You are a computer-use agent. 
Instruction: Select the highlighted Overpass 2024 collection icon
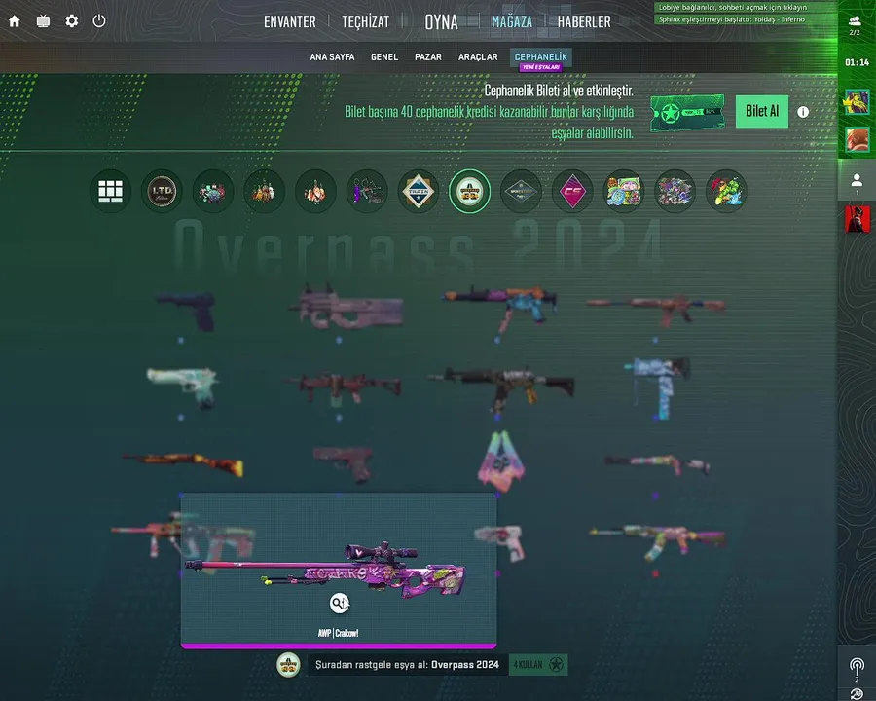470,191
